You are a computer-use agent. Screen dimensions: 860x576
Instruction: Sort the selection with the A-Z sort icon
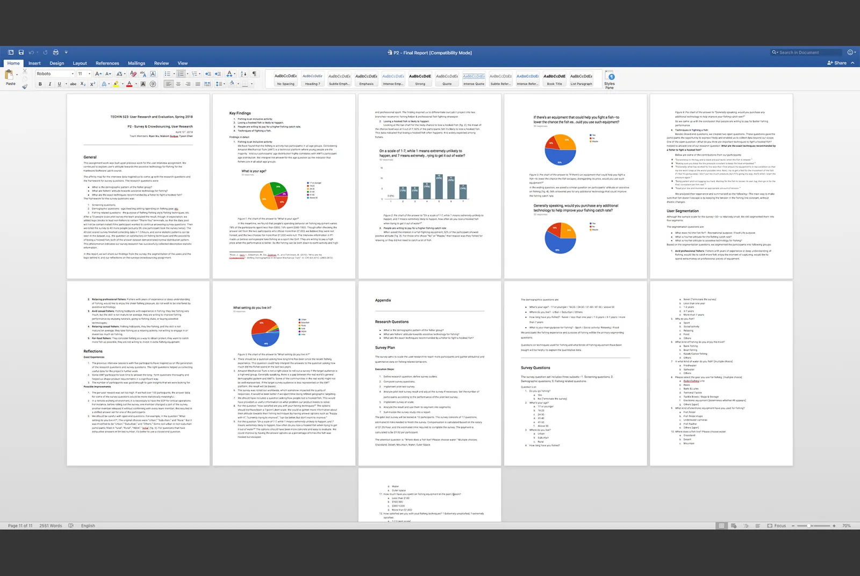[x=243, y=74]
